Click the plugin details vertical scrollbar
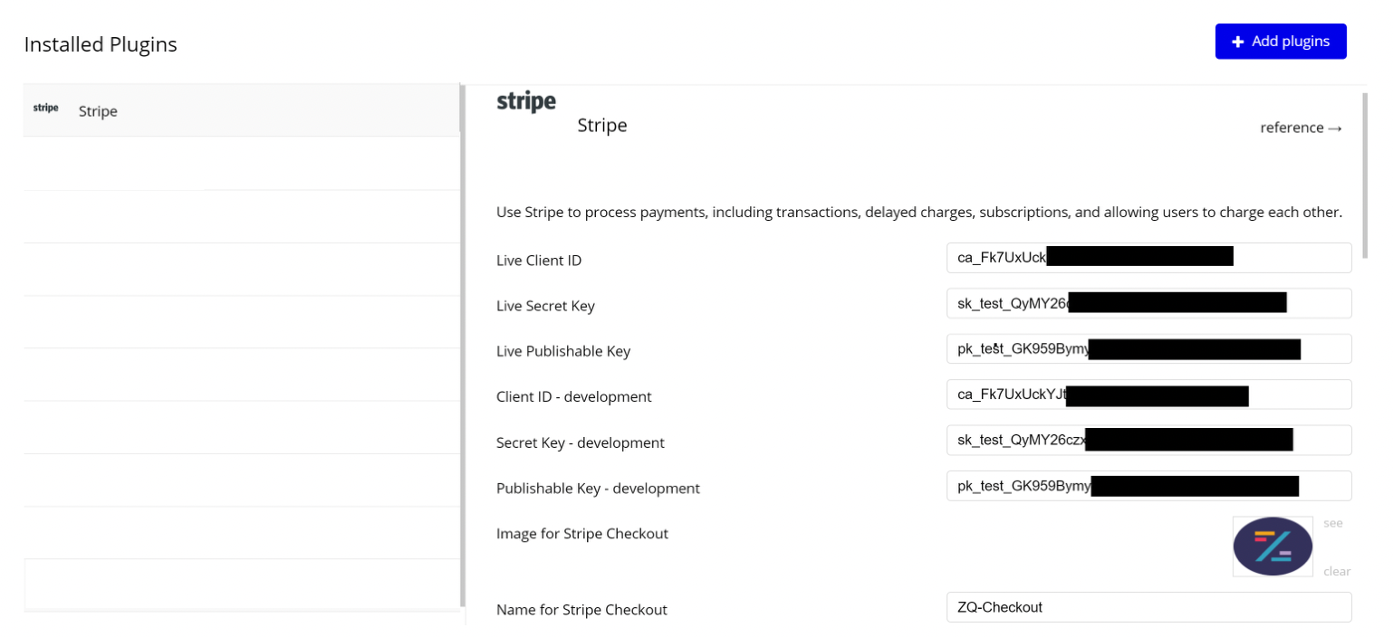This screenshot has height=637, width=1393. tap(1363, 175)
